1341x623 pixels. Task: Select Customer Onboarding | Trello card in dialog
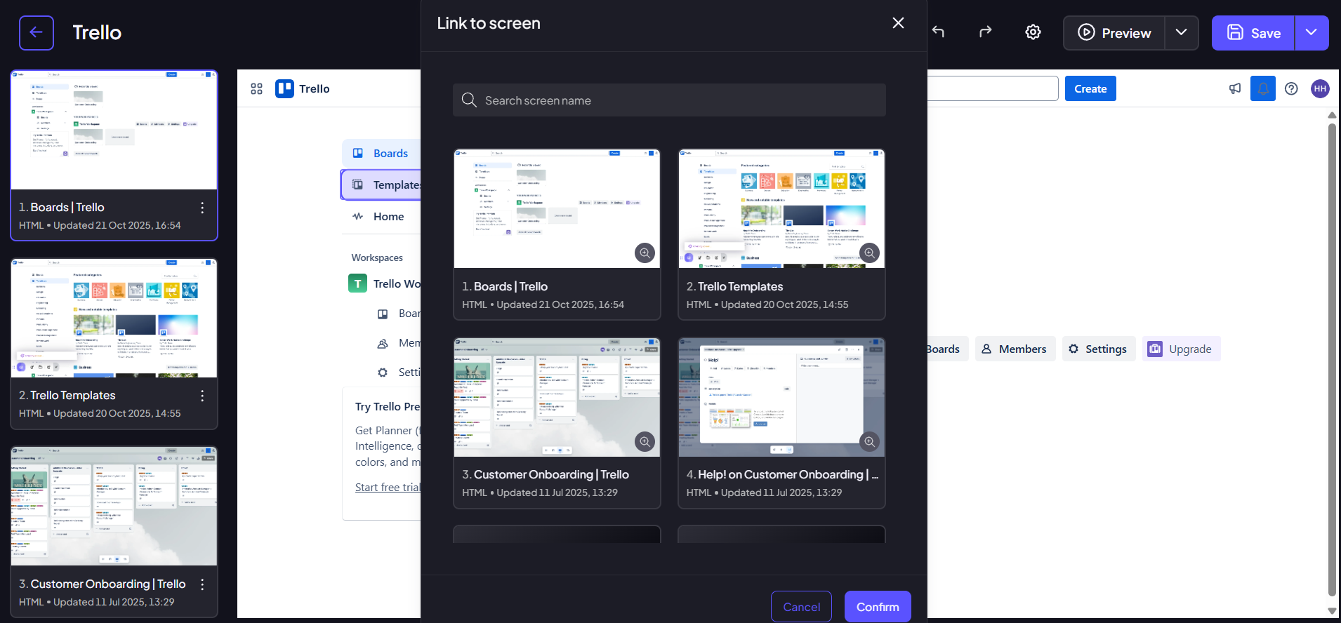click(557, 423)
